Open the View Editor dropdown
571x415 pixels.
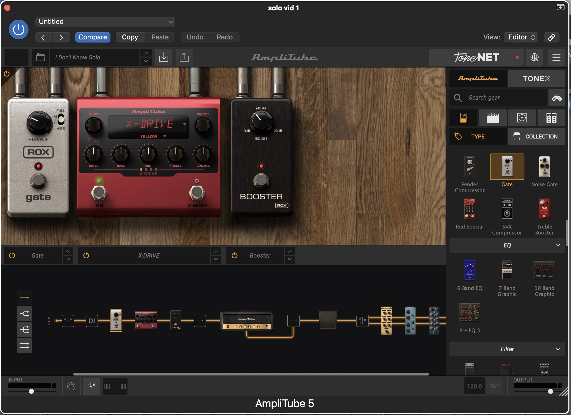pyautogui.click(x=521, y=37)
